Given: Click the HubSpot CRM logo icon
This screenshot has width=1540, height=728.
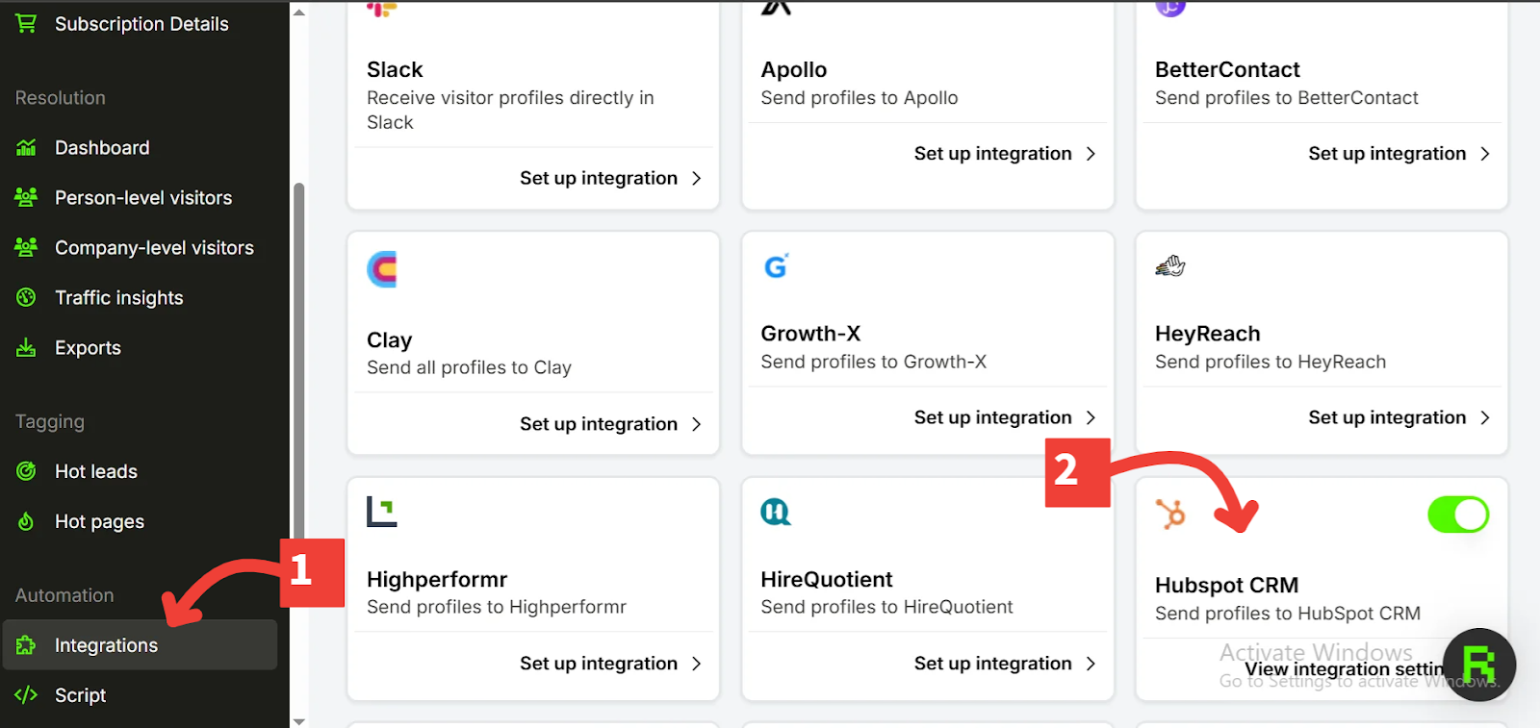Looking at the screenshot, I should [x=1171, y=515].
